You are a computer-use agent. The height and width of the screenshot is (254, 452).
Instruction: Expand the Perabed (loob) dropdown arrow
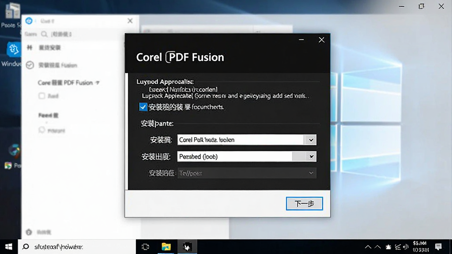[311, 157]
